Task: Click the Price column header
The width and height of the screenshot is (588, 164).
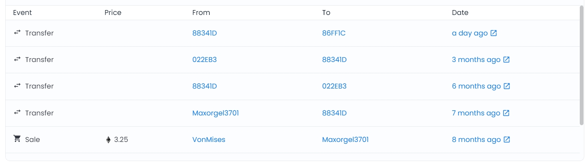Action: [113, 13]
